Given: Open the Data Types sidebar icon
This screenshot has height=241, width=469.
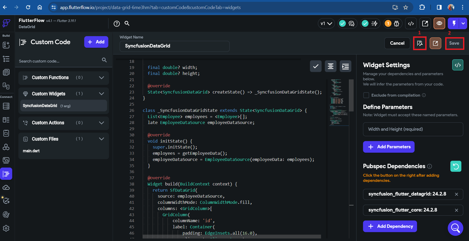Looking at the screenshot, I should tap(6, 120).
